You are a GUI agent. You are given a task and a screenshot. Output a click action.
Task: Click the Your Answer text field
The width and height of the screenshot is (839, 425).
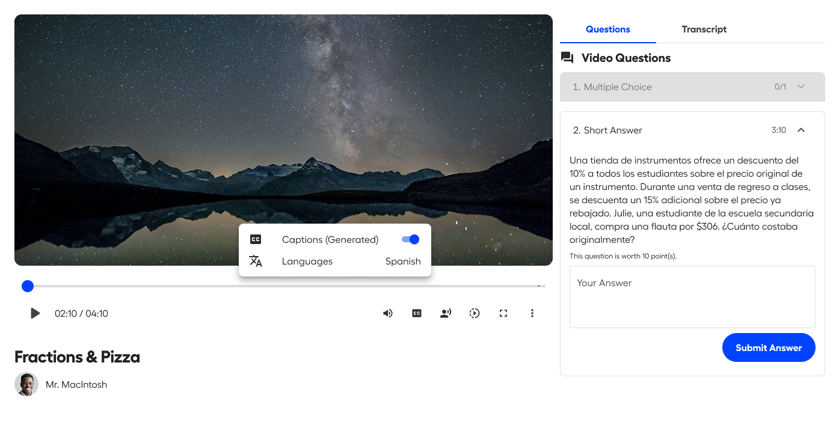(x=692, y=297)
